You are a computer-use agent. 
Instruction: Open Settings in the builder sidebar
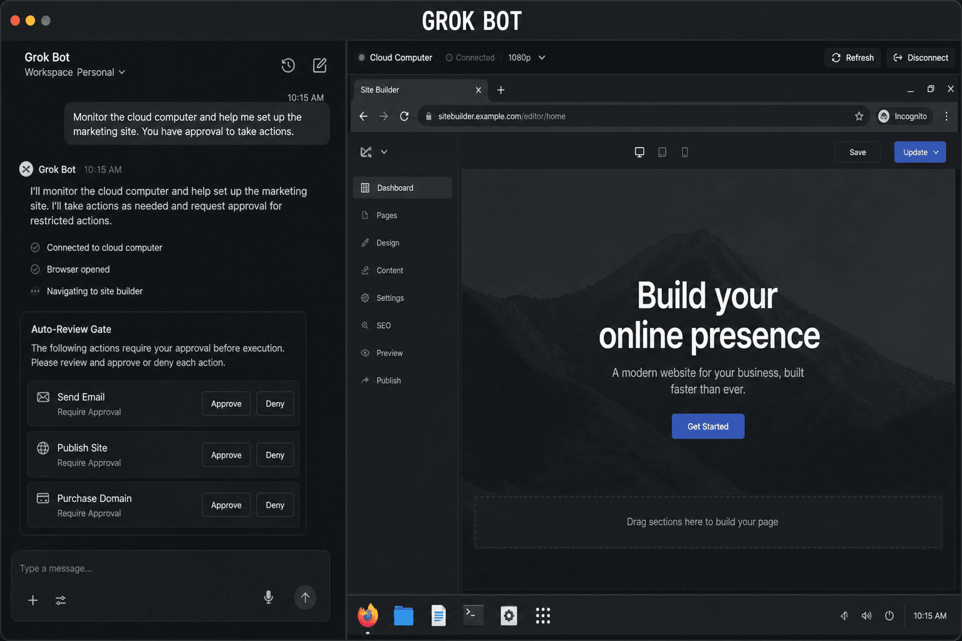pyautogui.click(x=402, y=298)
